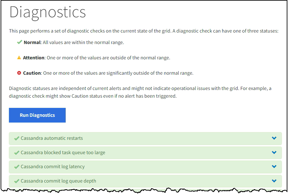Click the red Caution error icon

pyautogui.click(x=19, y=73)
